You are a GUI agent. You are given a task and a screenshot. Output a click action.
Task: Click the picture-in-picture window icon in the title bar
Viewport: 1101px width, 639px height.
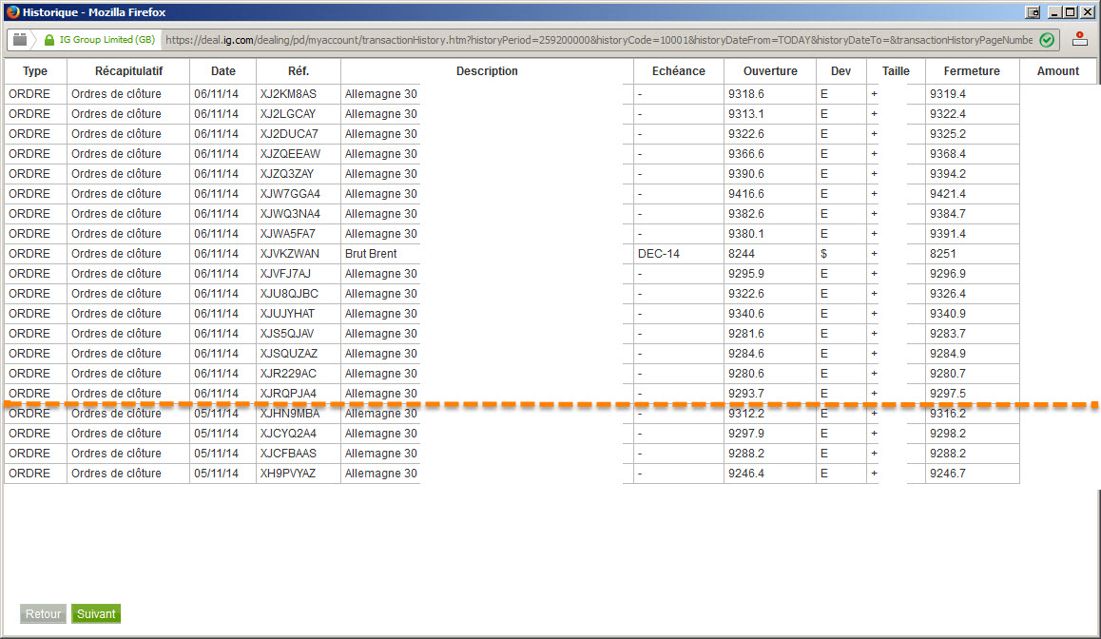pos(1033,12)
